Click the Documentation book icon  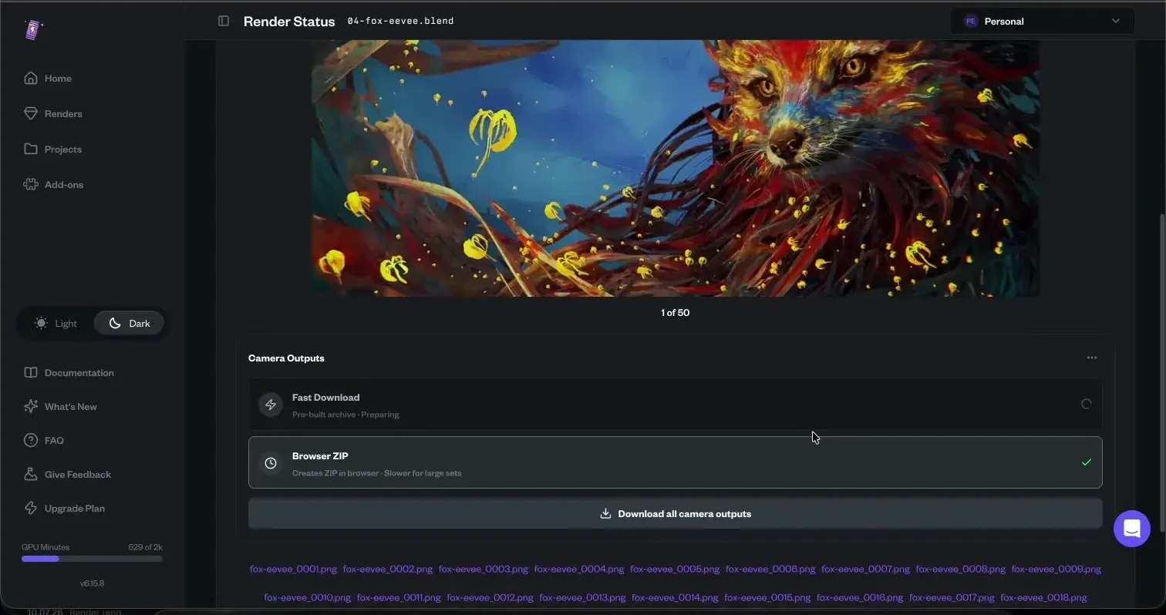point(31,372)
